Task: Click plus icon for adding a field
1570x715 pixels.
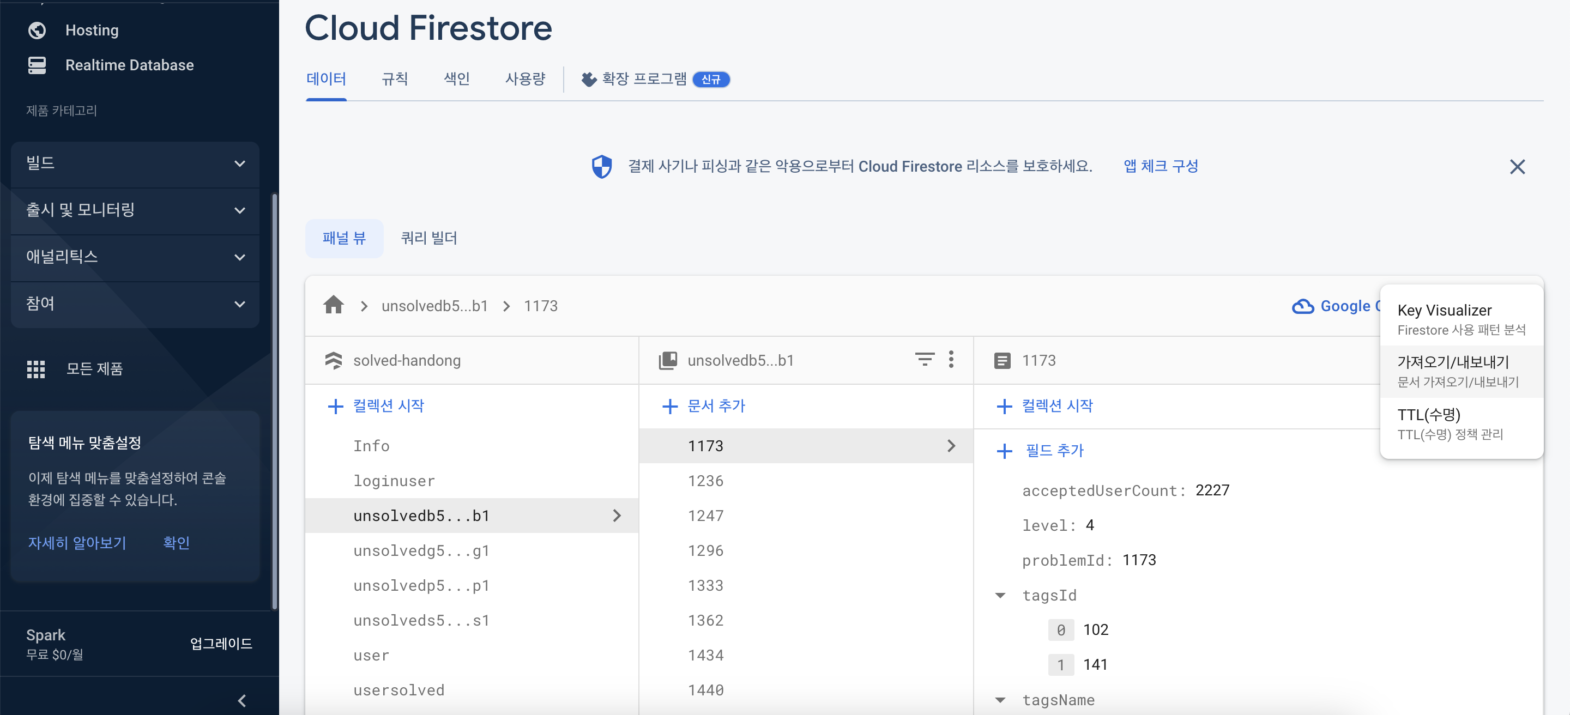Action: click(x=1004, y=451)
